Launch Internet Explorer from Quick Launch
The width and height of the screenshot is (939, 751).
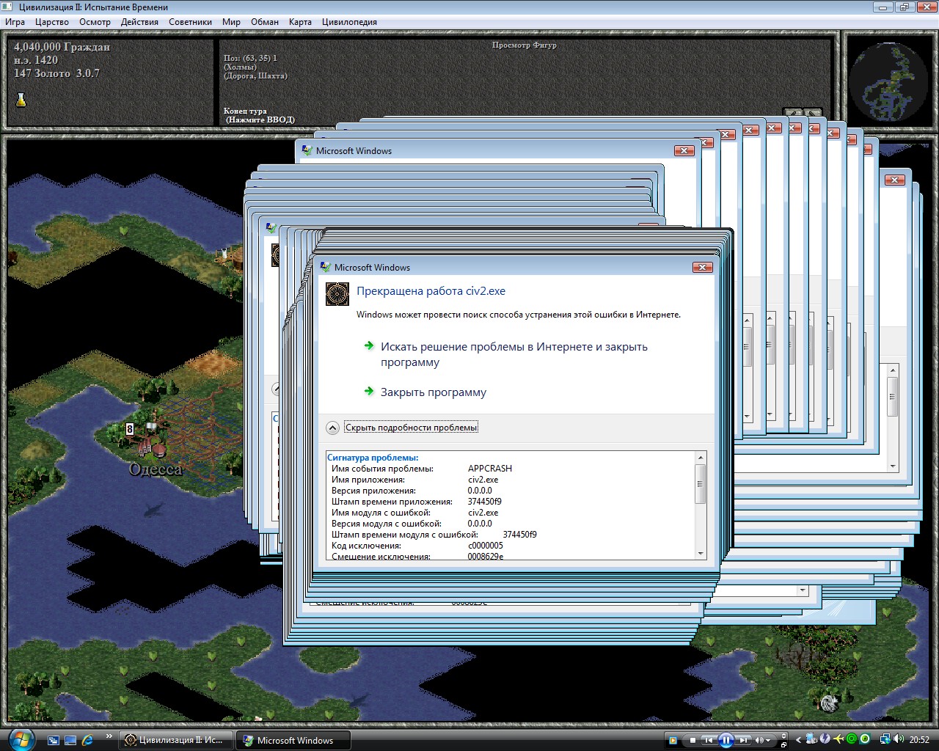(x=87, y=740)
